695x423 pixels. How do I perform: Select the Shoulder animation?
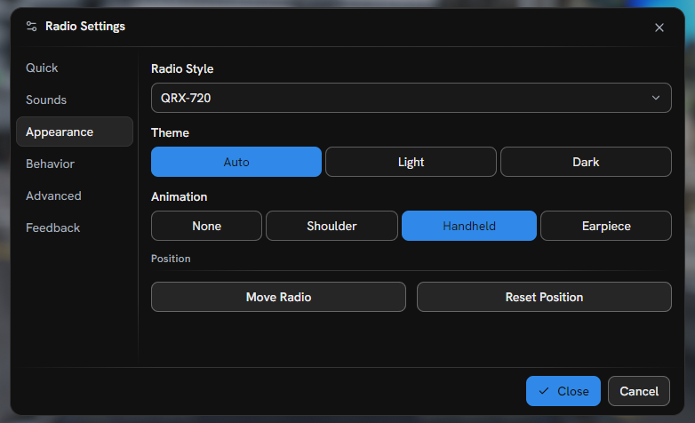tap(332, 226)
